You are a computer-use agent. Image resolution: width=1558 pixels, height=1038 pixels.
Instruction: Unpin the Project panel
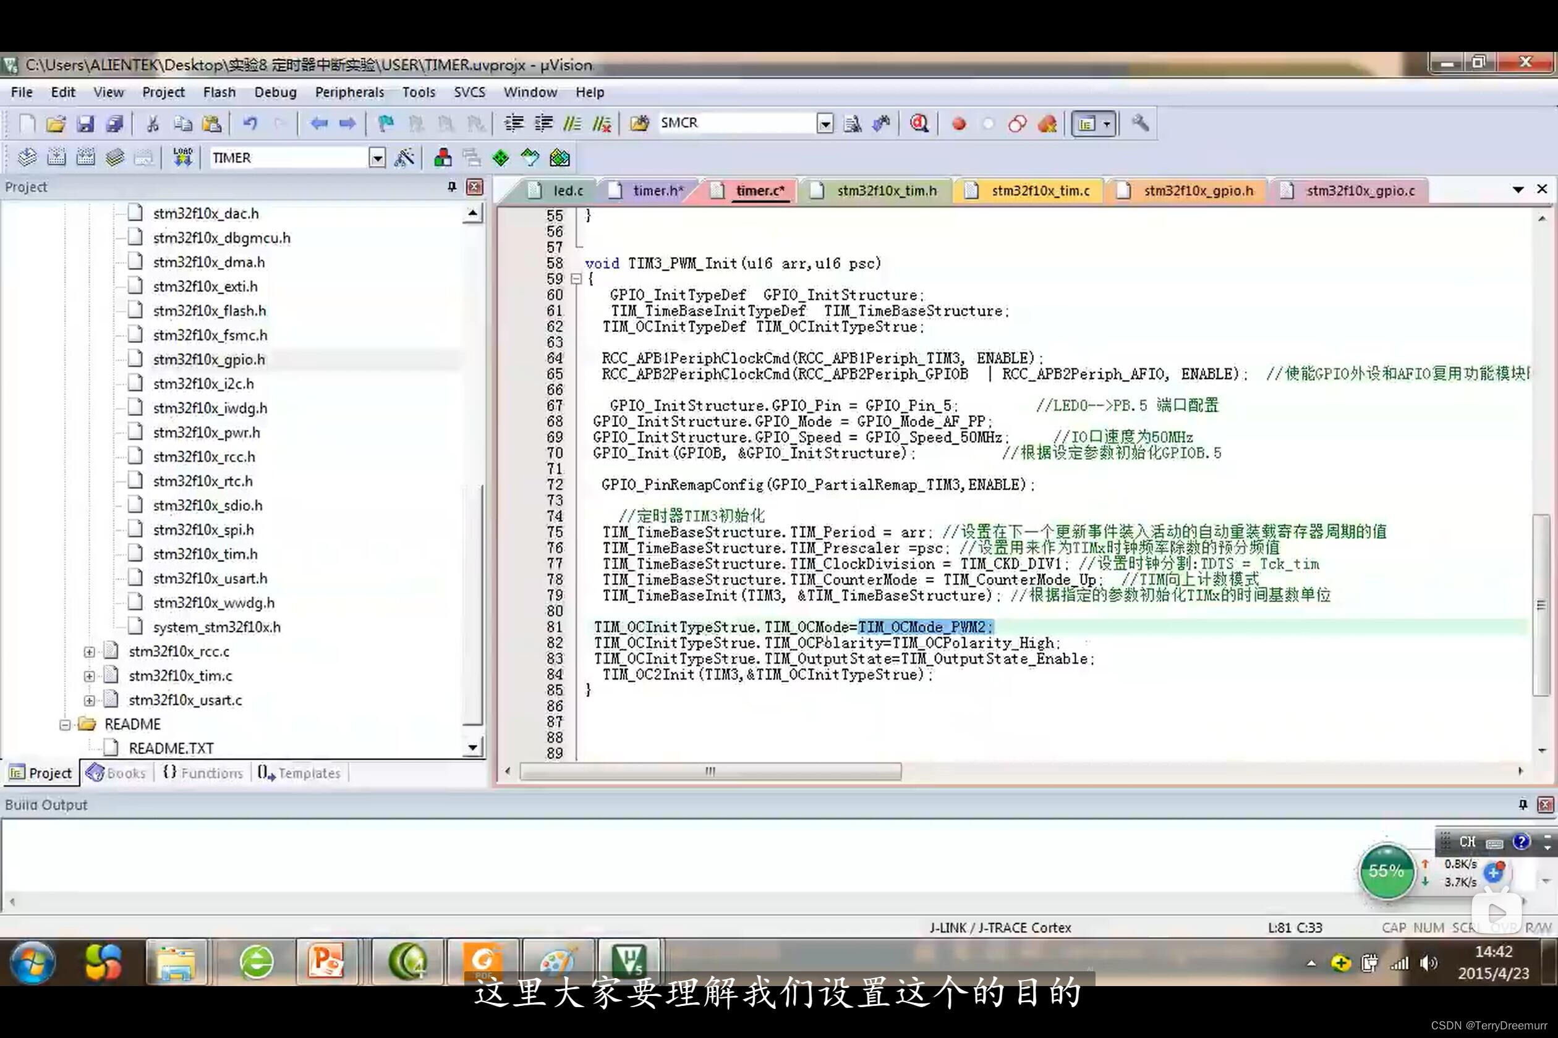[453, 187]
